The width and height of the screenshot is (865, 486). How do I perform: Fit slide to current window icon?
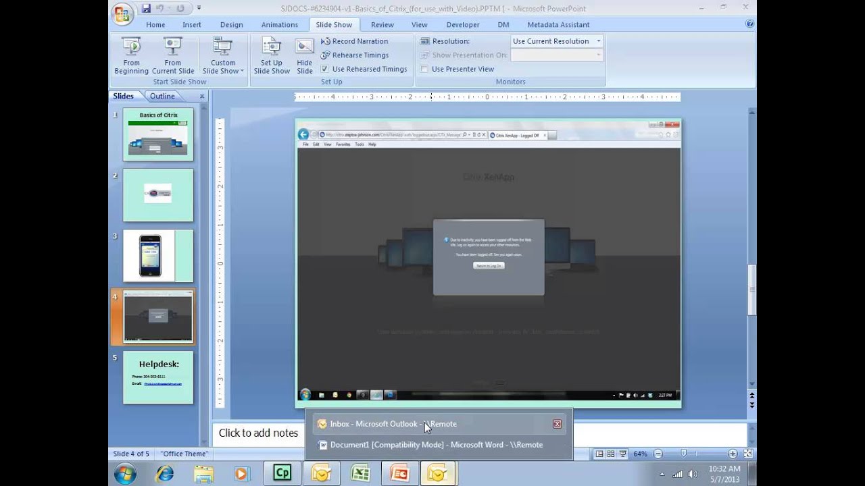click(x=747, y=454)
